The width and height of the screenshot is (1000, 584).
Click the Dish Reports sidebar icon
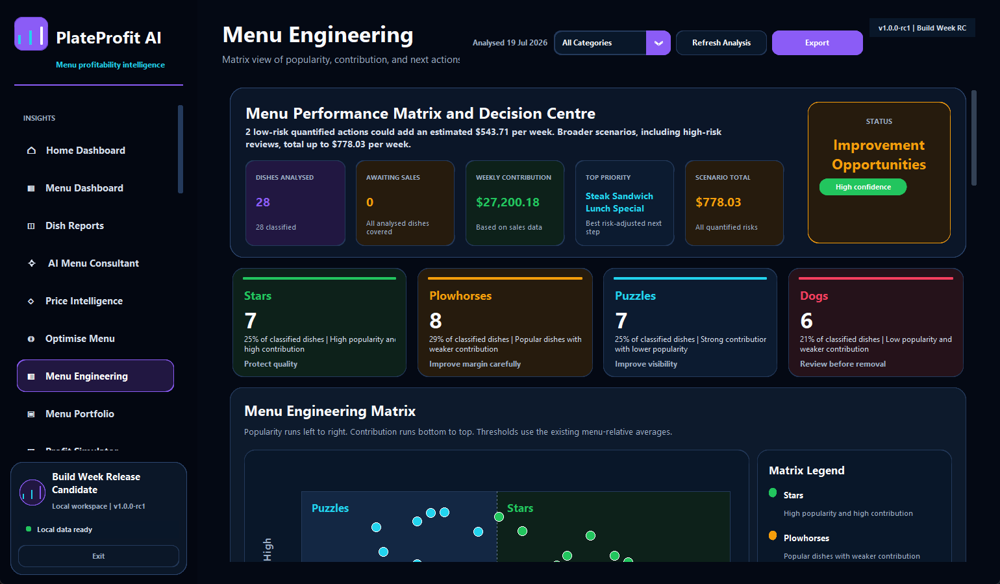pyautogui.click(x=31, y=226)
